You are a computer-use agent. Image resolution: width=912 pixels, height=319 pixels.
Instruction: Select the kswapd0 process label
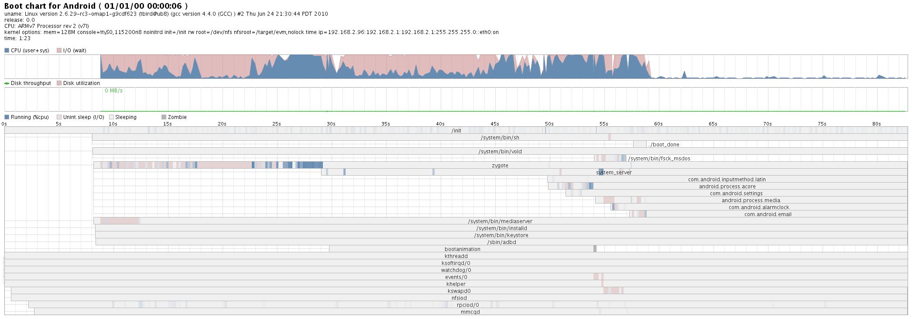(x=459, y=291)
